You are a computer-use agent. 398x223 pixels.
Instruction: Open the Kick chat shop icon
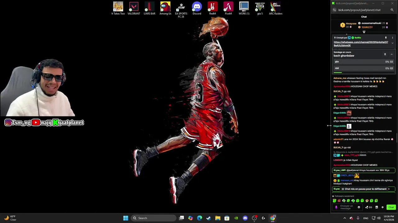[377, 207]
